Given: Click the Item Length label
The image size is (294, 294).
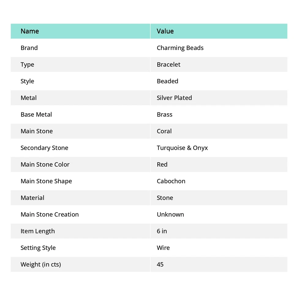Looking at the screenshot, I should [38, 231].
